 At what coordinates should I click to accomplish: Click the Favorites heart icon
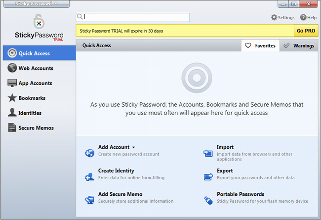coord(248,45)
